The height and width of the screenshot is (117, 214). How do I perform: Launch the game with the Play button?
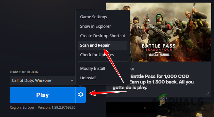[x=43, y=95]
